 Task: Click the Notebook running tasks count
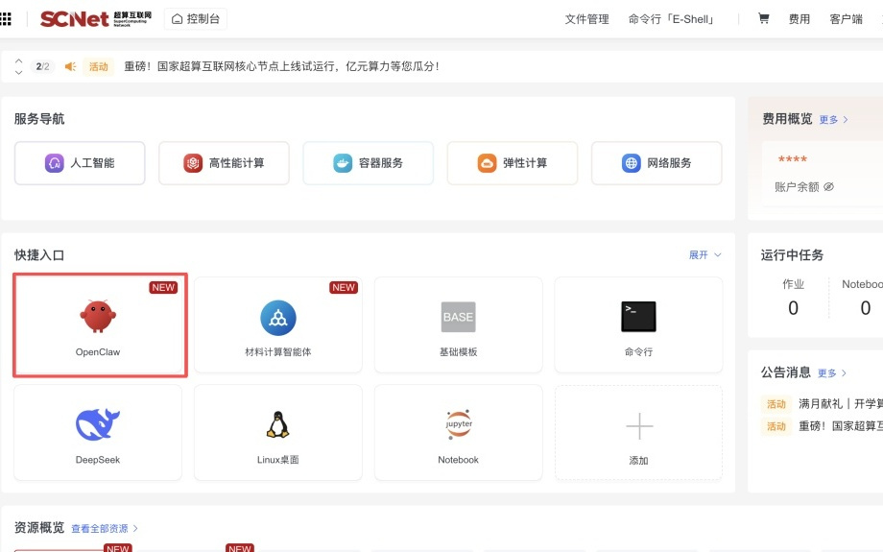pos(866,308)
